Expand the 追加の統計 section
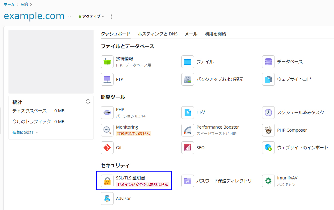This screenshot has height=210, width=334. pyautogui.click(x=26, y=133)
